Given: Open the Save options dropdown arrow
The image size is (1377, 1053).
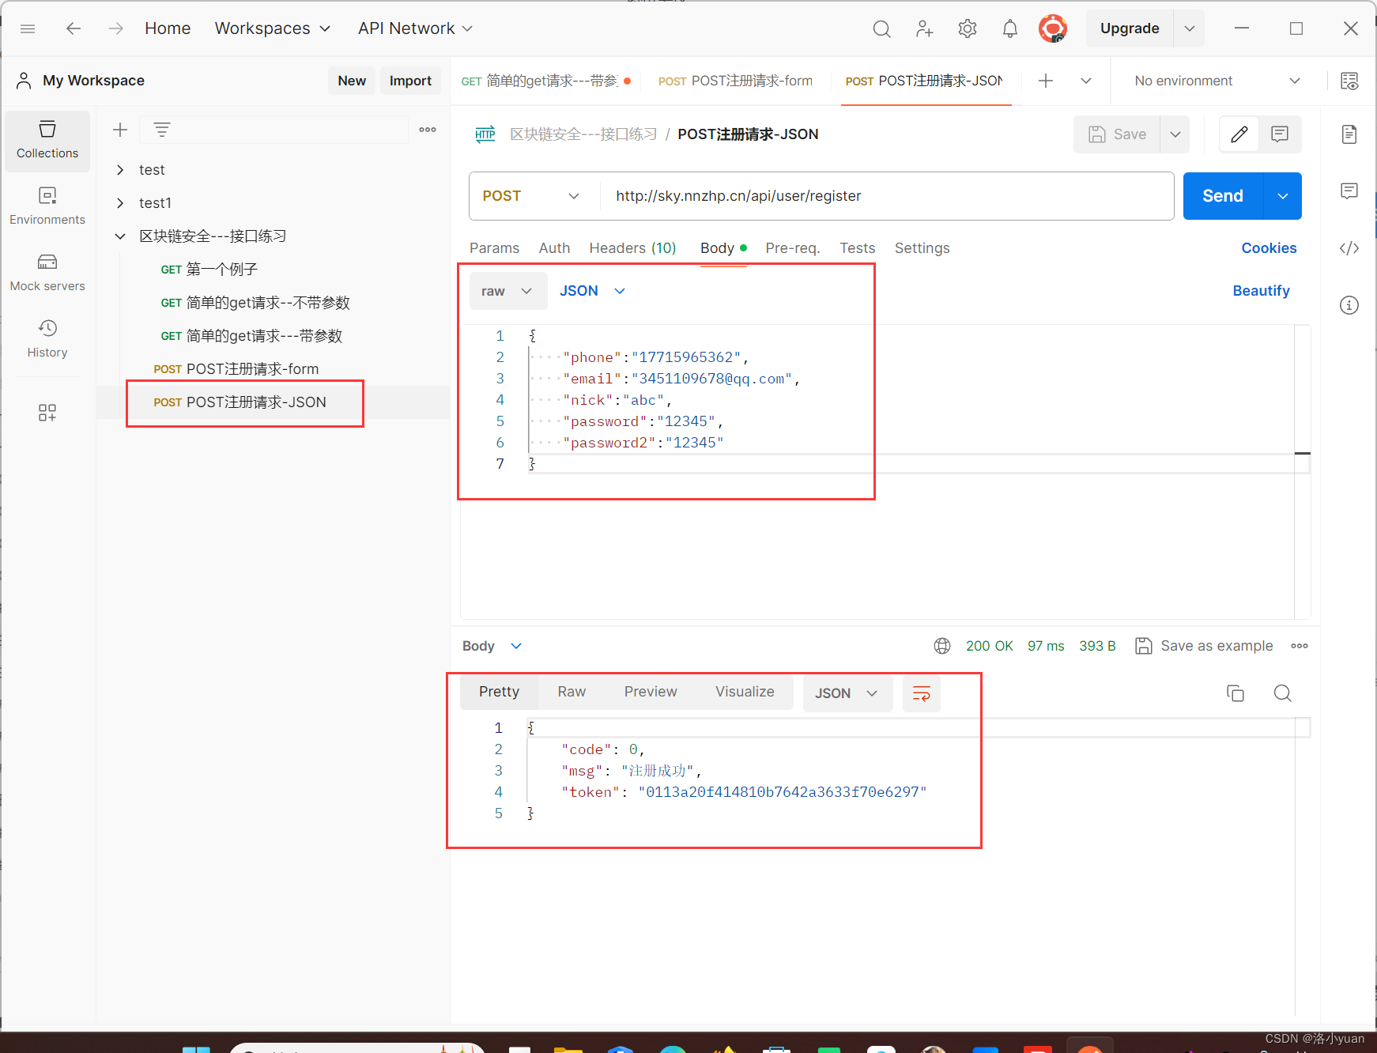Looking at the screenshot, I should 1175,134.
